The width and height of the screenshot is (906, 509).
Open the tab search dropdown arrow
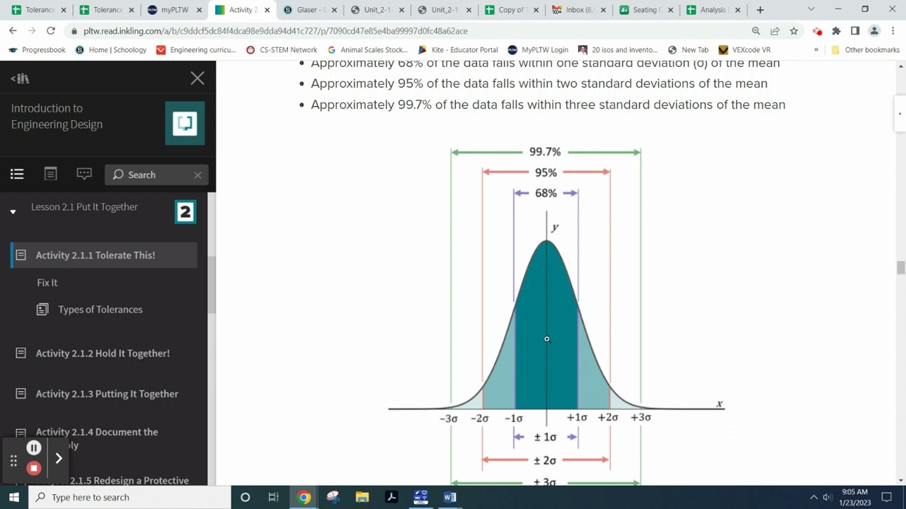[x=811, y=9]
